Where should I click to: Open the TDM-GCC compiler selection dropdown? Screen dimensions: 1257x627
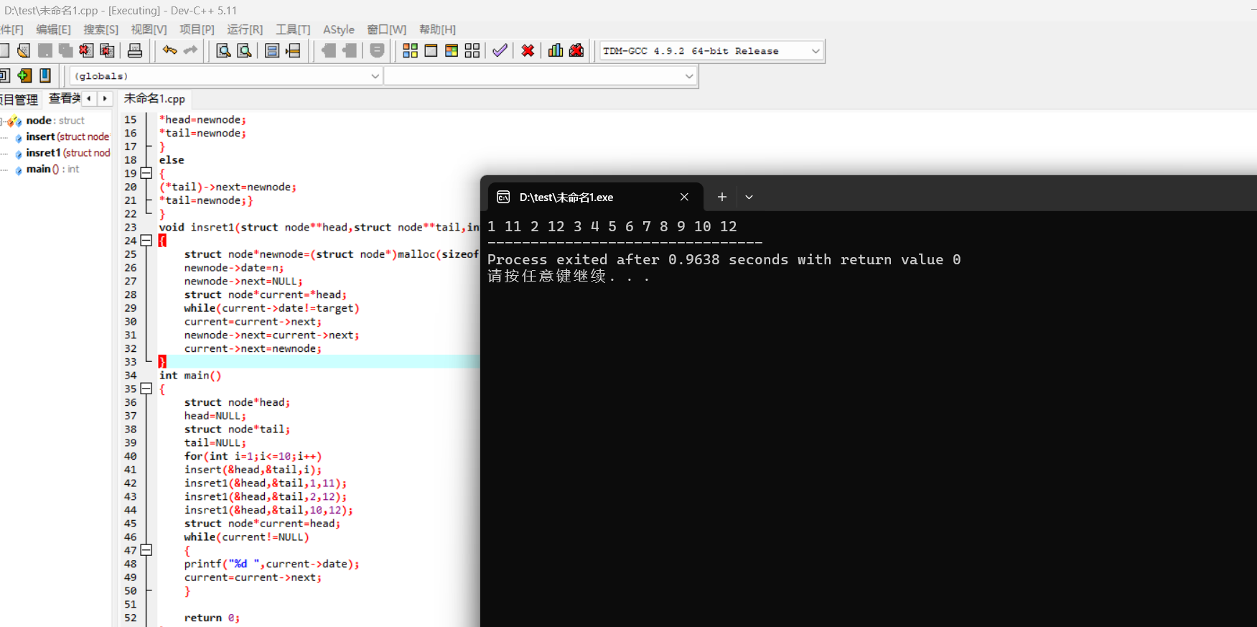click(x=711, y=51)
